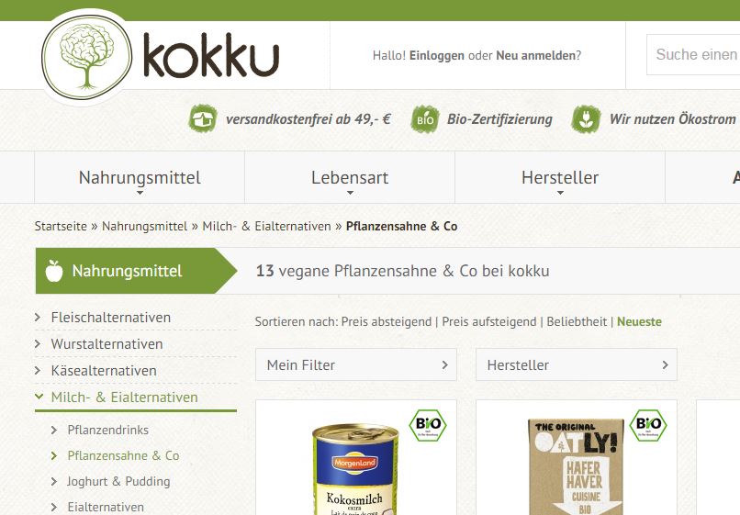Click the Bio seal on Oatly product
The height and width of the screenshot is (515, 740).
point(648,425)
